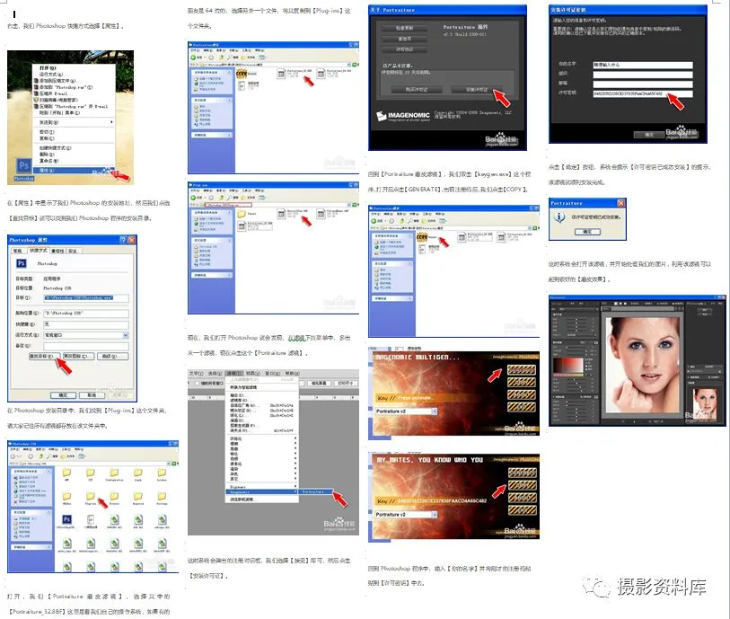Click GENERATE button in top MultiGen keygen
Image resolution: width=730 pixels, height=619 pixels.
click(522, 370)
